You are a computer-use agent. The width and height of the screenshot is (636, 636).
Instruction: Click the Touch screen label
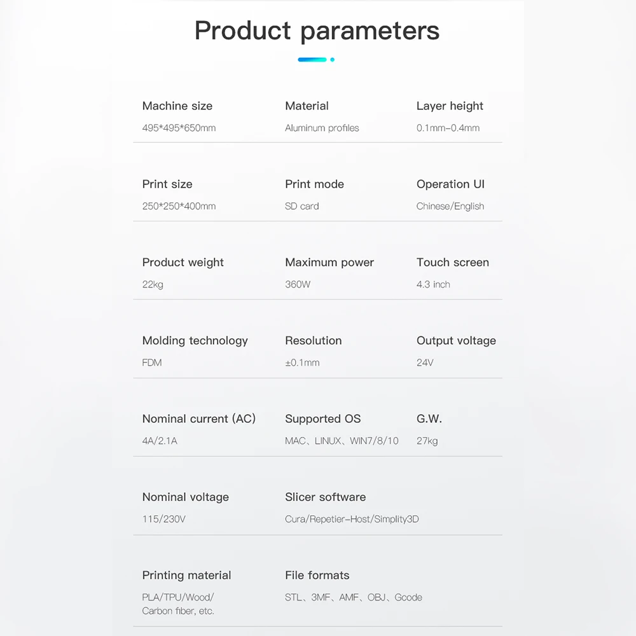click(x=453, y=262)
